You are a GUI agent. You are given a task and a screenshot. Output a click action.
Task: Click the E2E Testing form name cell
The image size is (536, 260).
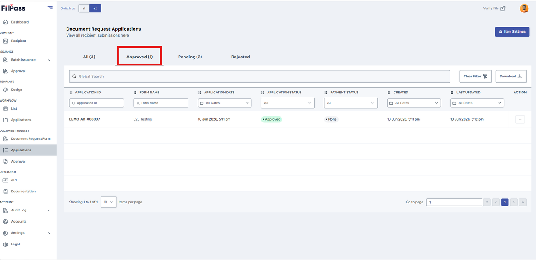pyautogui.click(x=142, y=119)
